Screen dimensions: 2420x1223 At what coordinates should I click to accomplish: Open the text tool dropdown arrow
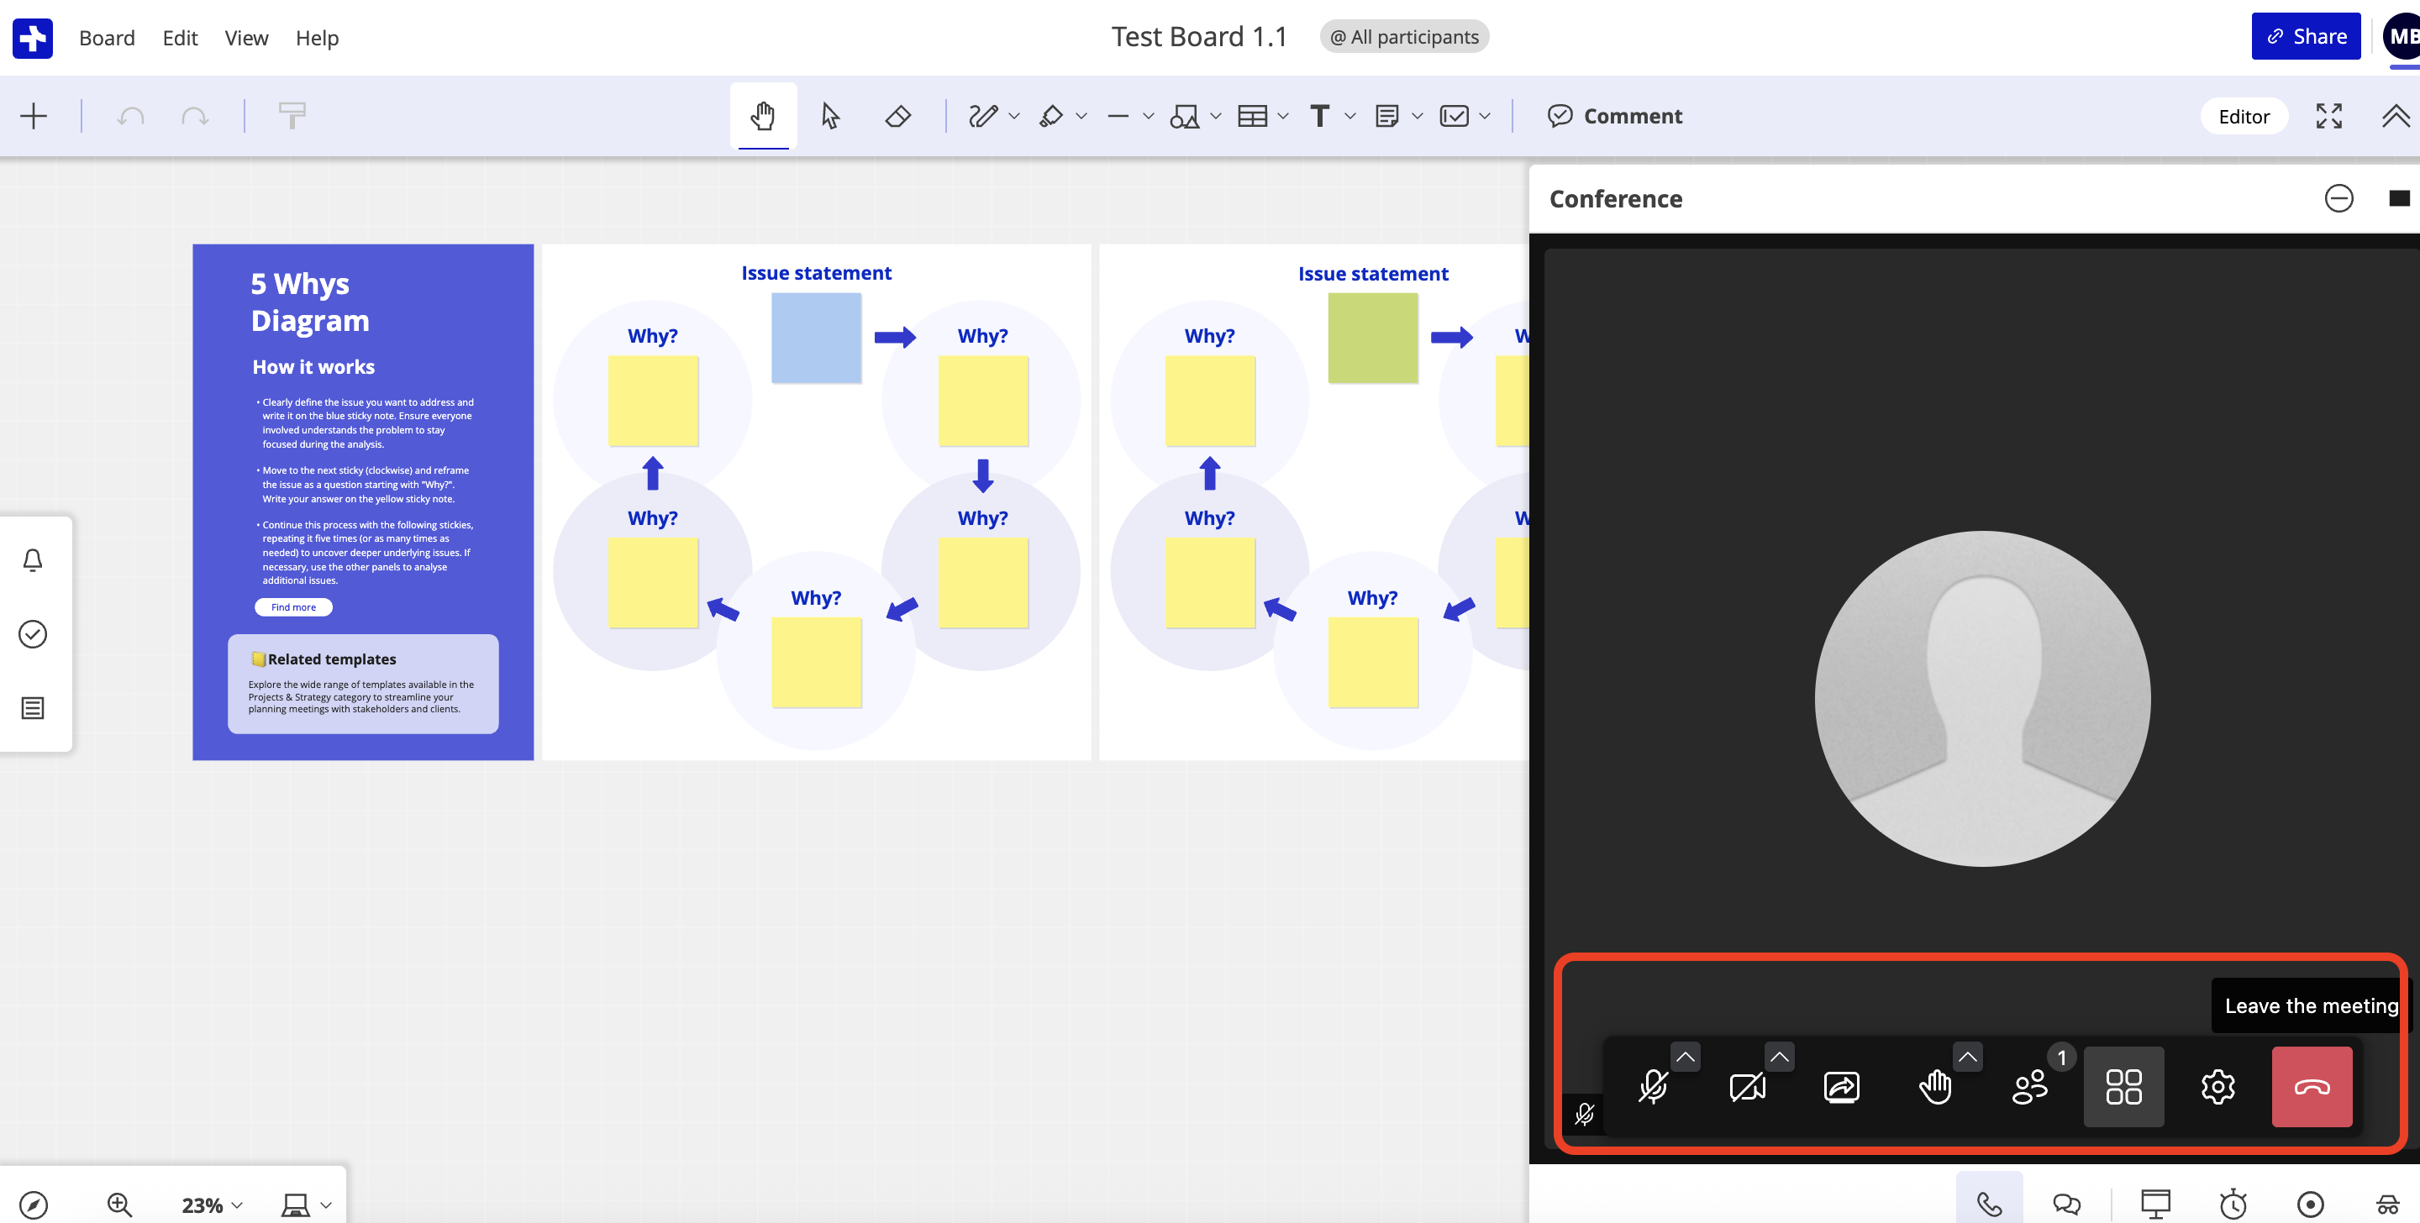(1350, 117)
